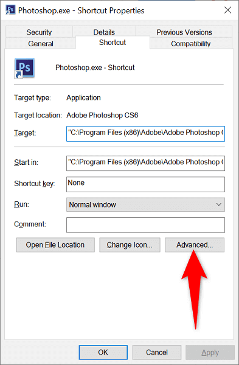The height and width of the screenshot is (365, 239).
Task: Confirm with the OK button
Action: (x=103, y=352)
